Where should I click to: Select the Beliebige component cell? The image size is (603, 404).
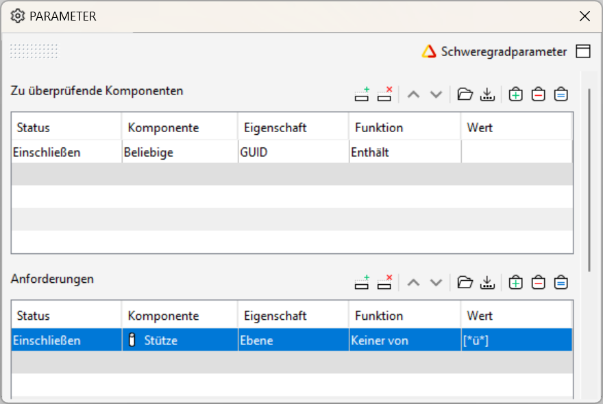pyautogui.click(x=180, y=152)
